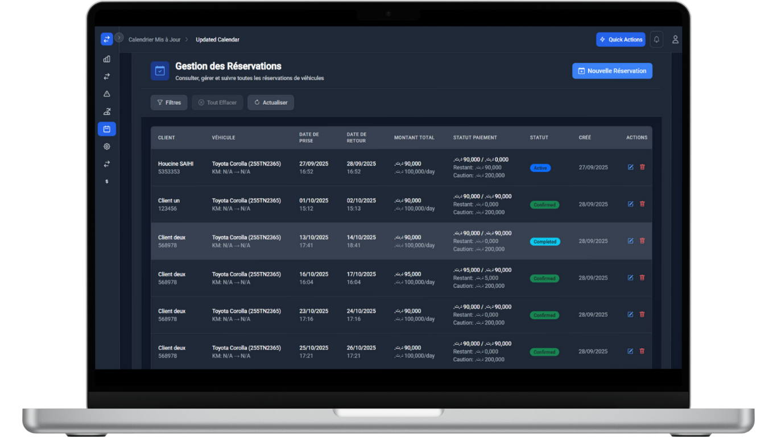Click the Tout Effacer button
Screen dimensions: 777x437
pyautogui.click(x=218, y=102)
